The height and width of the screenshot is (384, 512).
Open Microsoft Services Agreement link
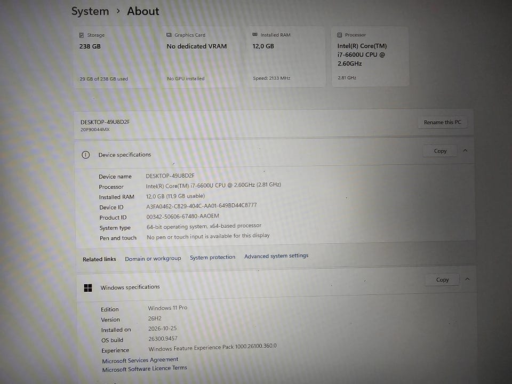(140, 360)
